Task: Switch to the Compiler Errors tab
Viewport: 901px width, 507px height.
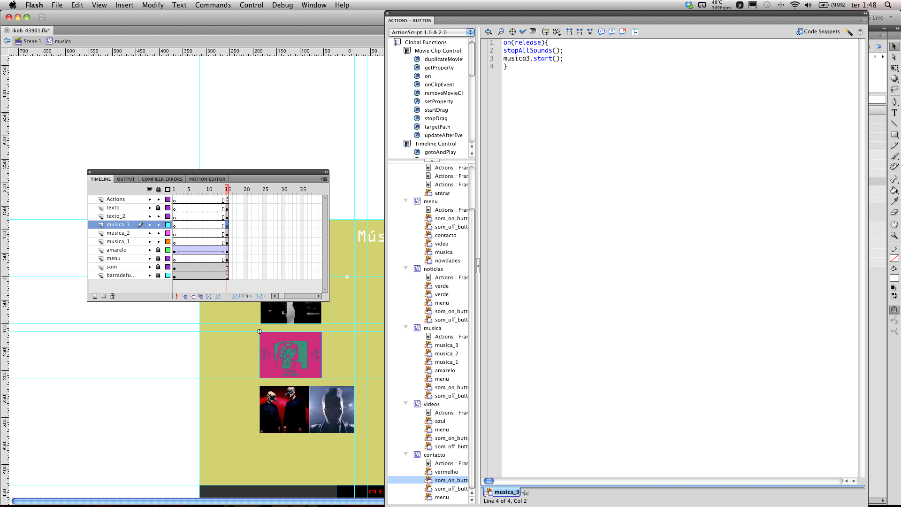Action: tap(161, 179)
